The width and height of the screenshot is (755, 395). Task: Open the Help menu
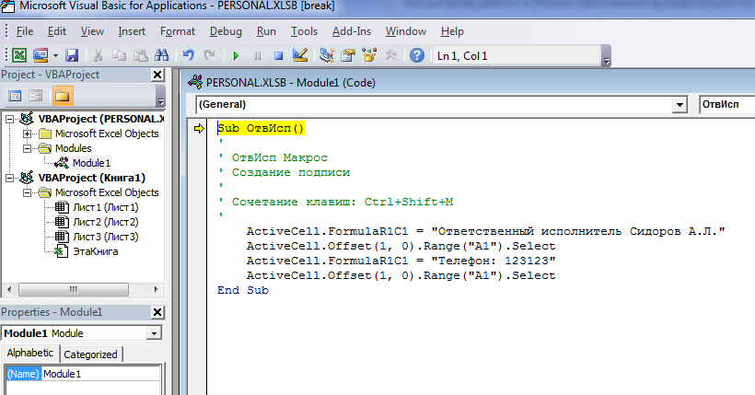tap(452, 31)
